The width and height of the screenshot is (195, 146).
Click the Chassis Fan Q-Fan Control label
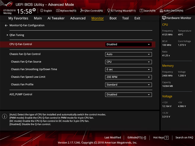click(25, 54)
